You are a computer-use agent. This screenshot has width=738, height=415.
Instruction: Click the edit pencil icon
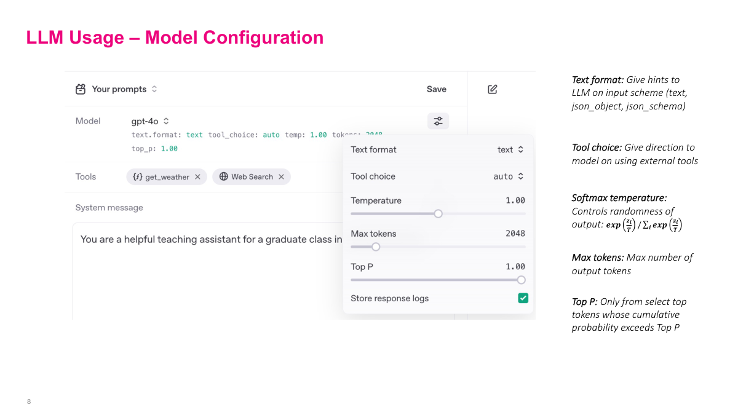pyautogui.click(x=492, y=89)
